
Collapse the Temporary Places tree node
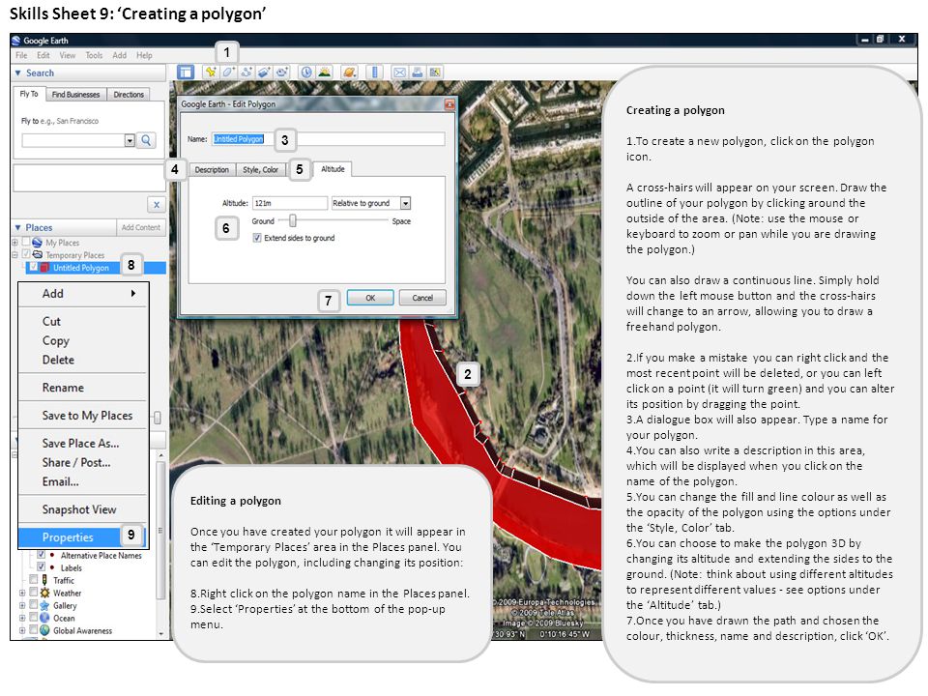(x=14, y=254)
